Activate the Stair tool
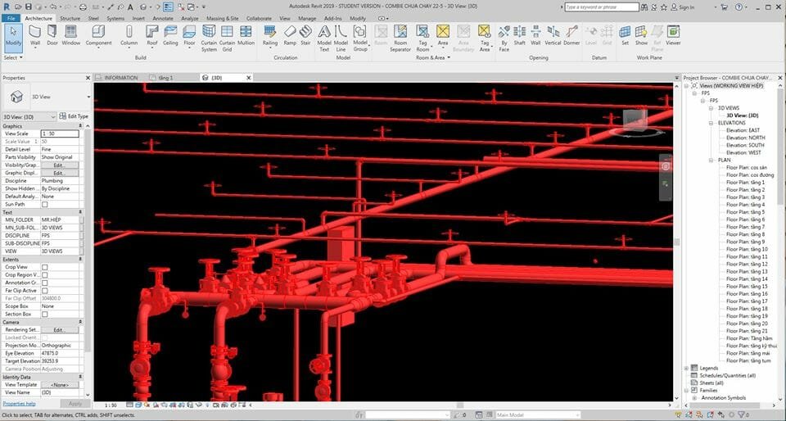 click(x=305, y=34)
